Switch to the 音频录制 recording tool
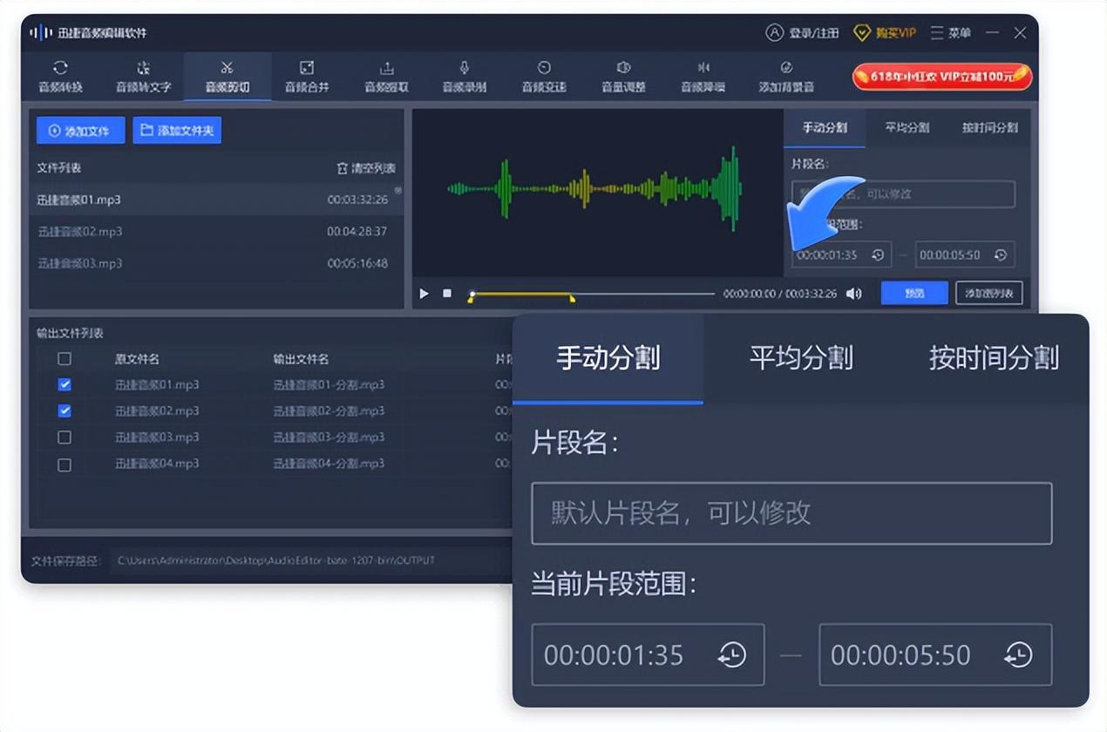Screen dimensions: 1107x732 (x=465, y=77)
